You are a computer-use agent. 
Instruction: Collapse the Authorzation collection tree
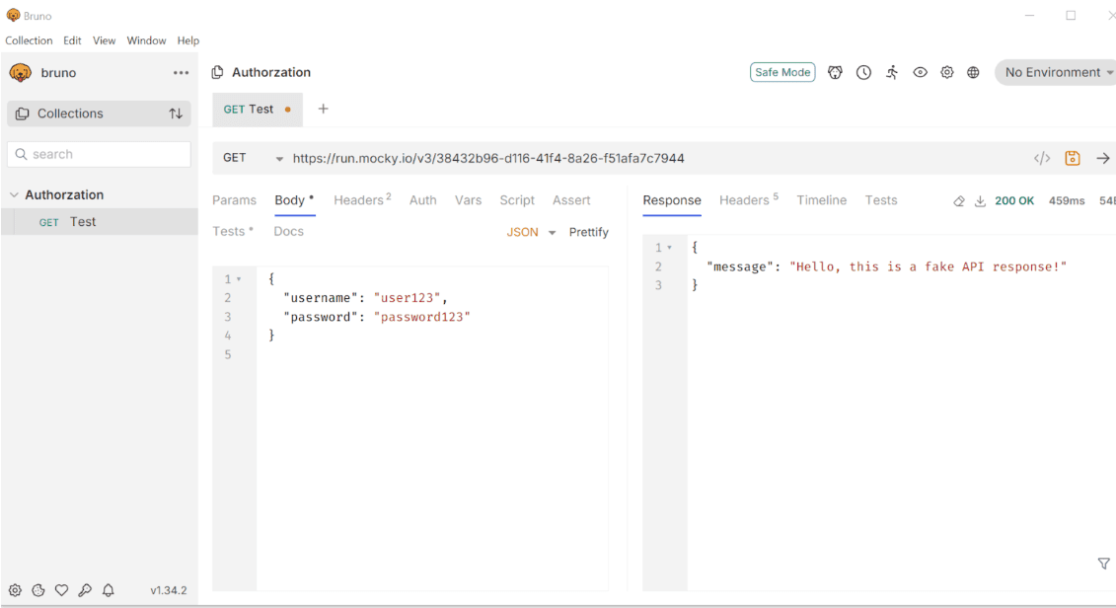[14, 194]
